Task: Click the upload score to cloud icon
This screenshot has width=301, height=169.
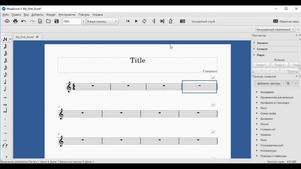Action: [7, 21]
